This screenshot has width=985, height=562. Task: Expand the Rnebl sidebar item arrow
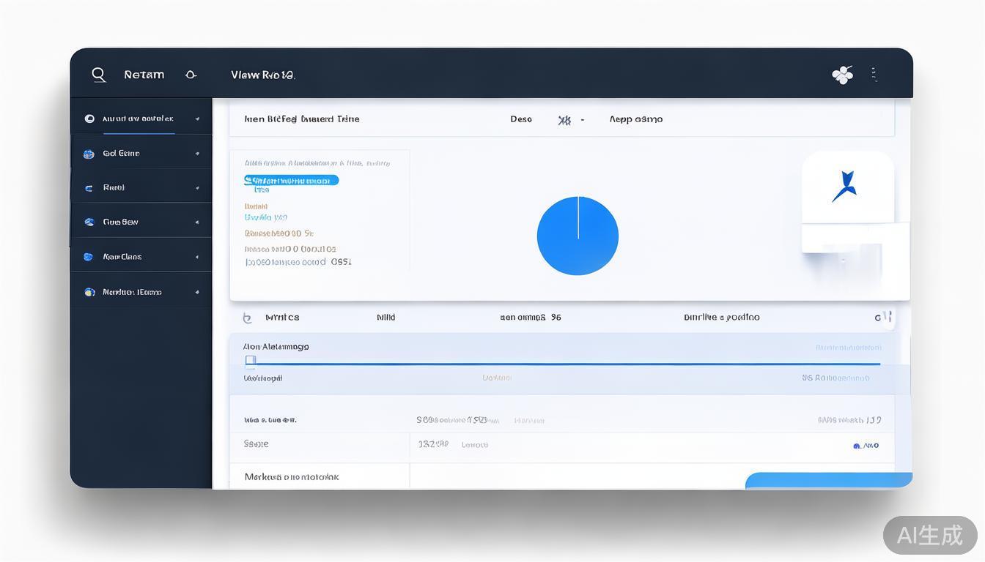[197, 188]
